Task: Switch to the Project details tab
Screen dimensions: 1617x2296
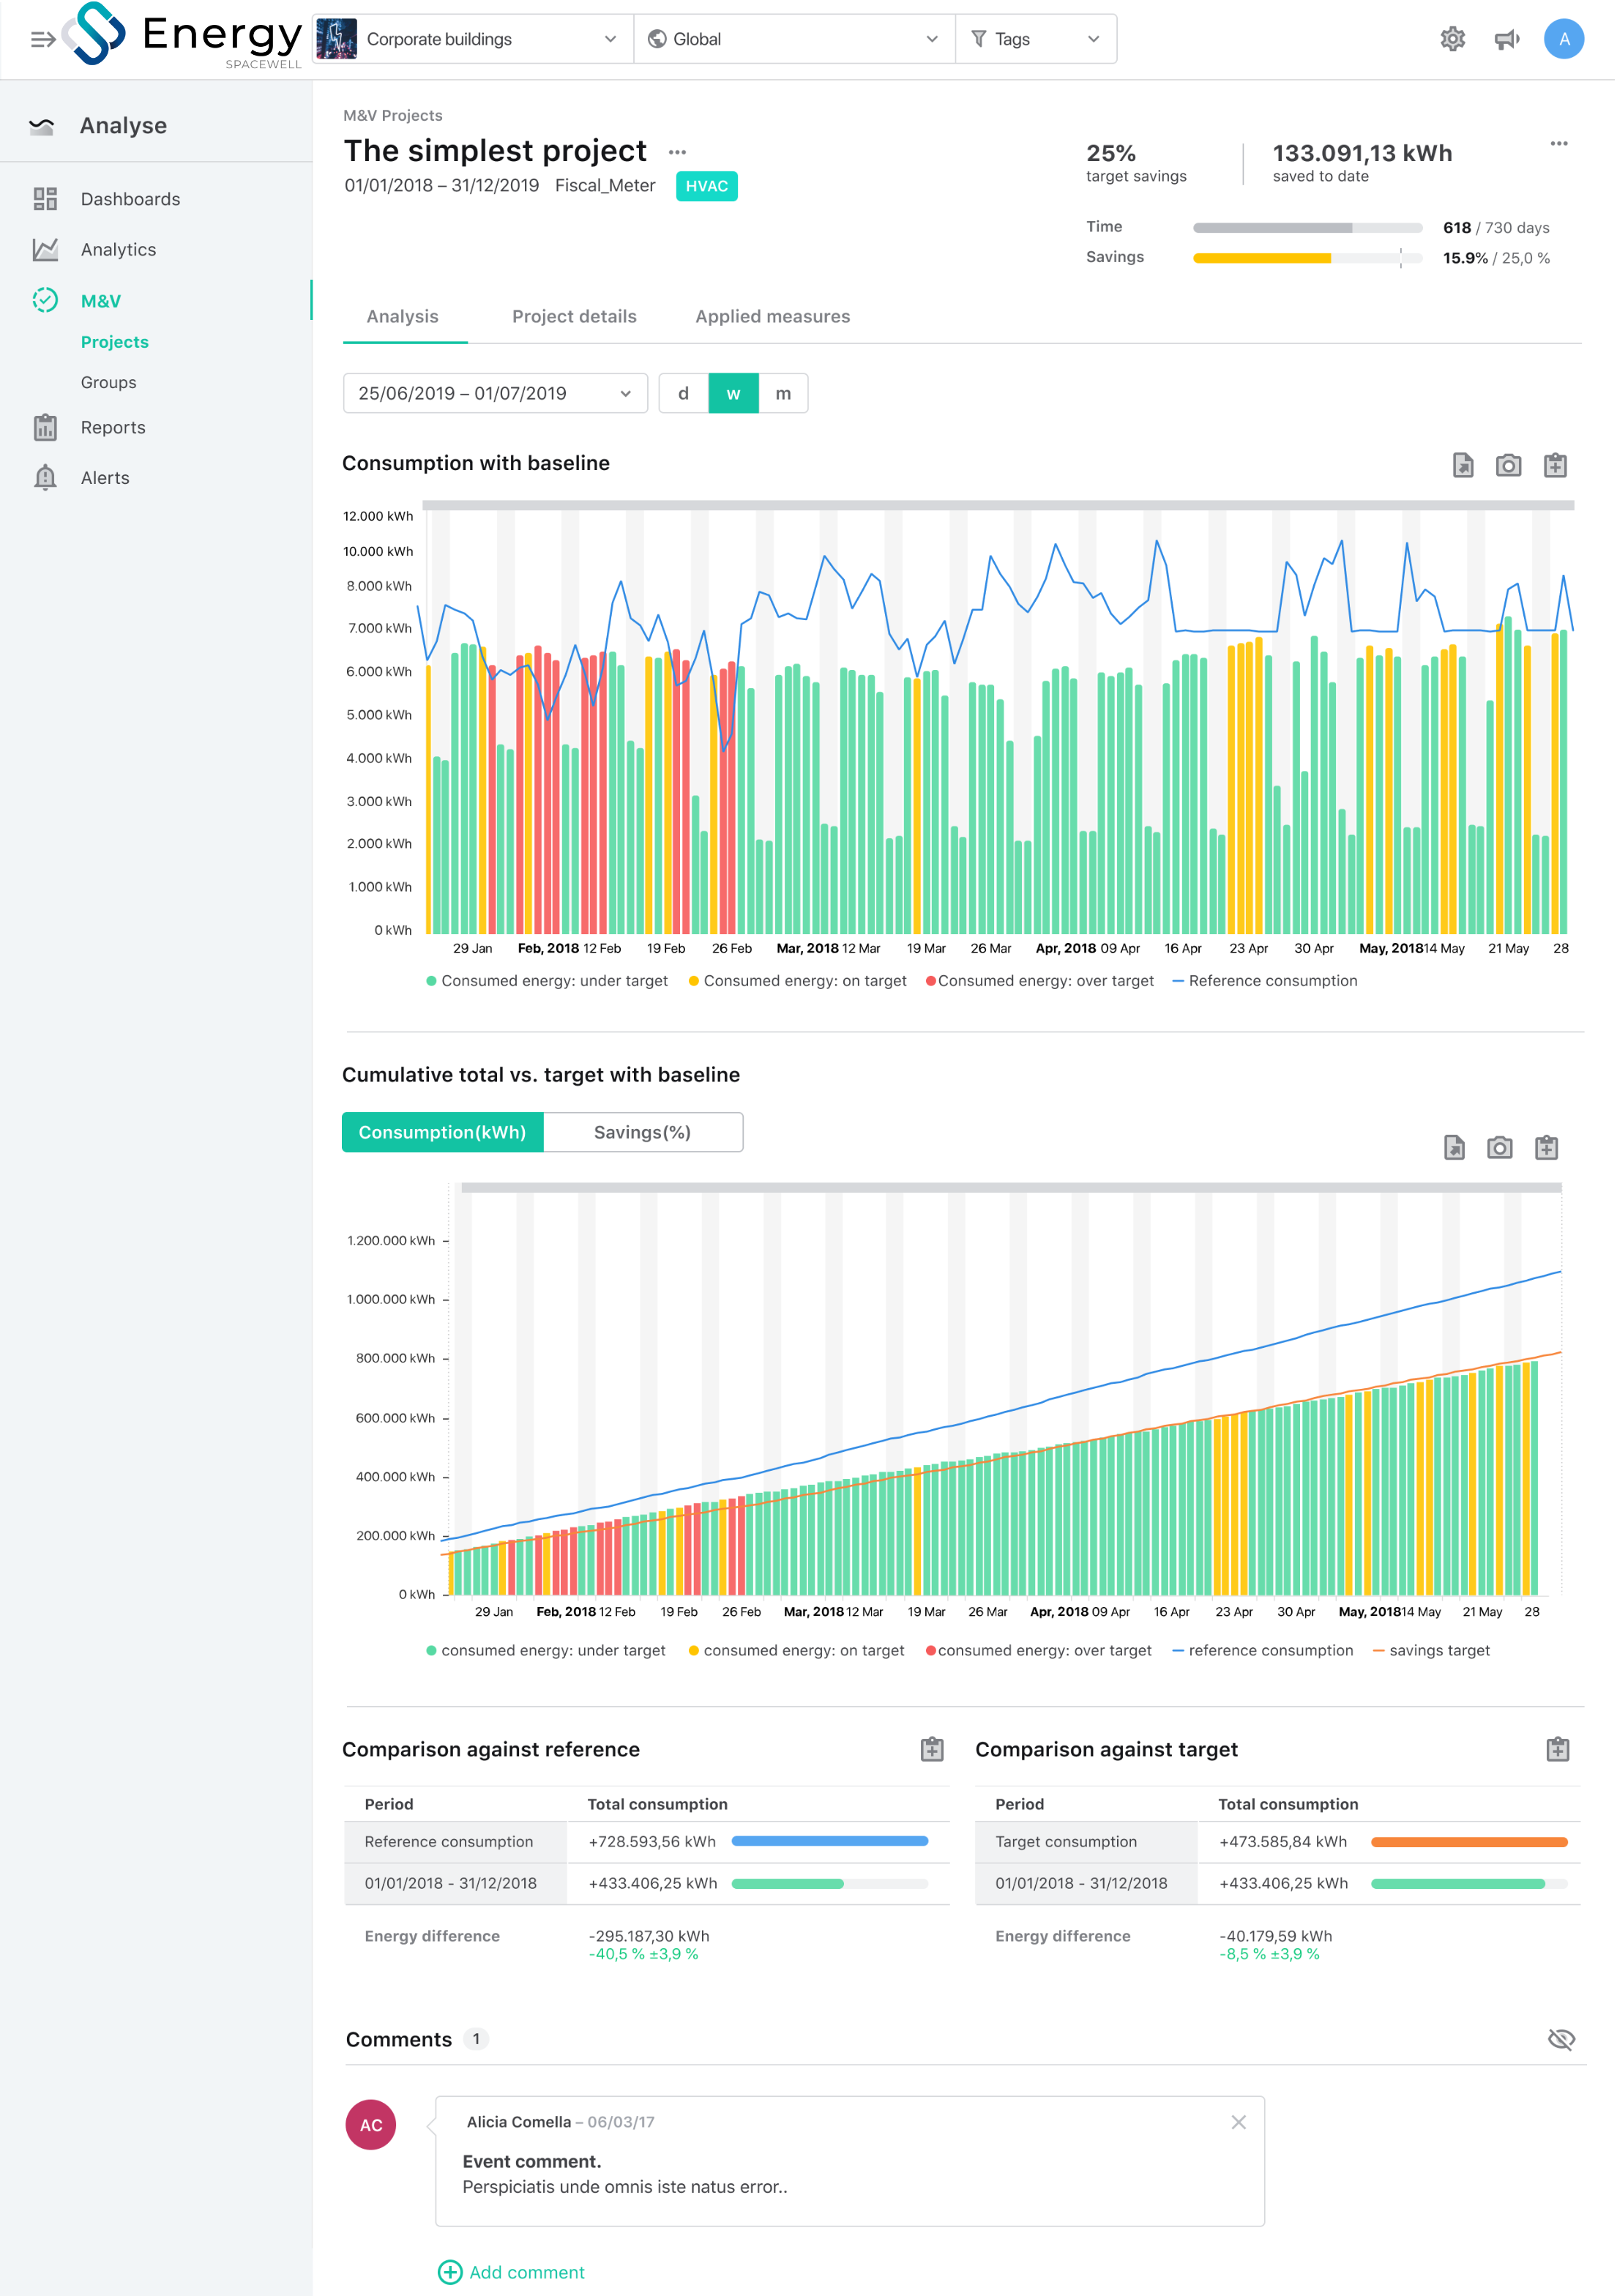Action: (574, 316)
